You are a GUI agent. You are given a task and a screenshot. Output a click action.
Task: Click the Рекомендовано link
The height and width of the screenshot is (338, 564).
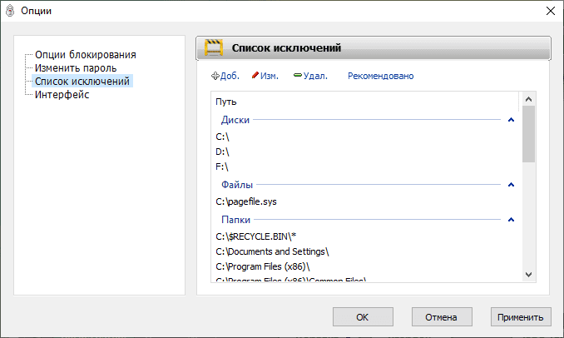coord(380,76)
